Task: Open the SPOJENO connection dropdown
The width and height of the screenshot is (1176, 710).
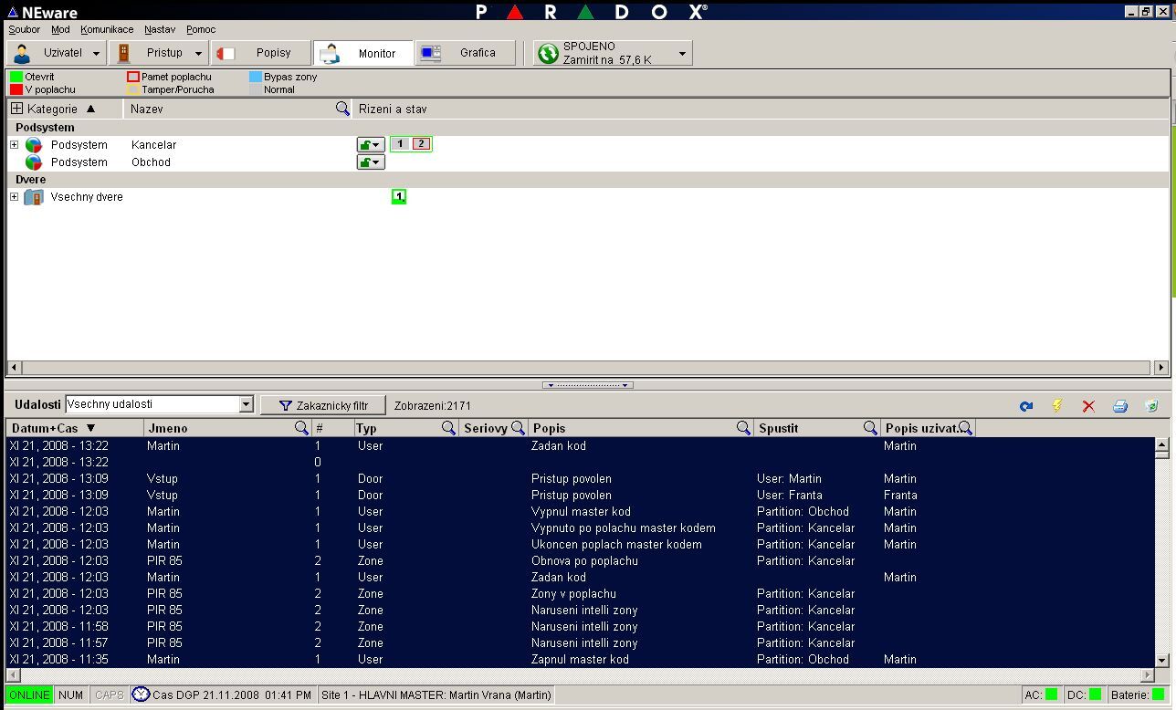Action: (x=681, y=54)
